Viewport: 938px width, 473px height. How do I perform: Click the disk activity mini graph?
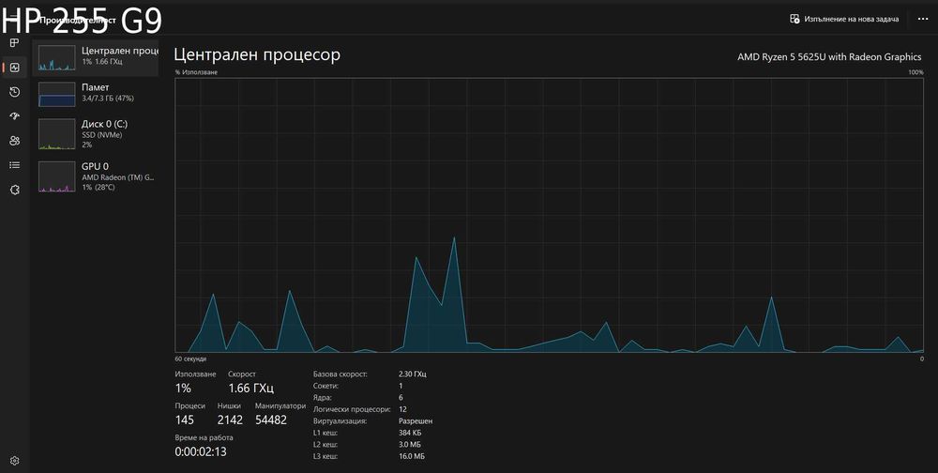[x=57, y=133]
